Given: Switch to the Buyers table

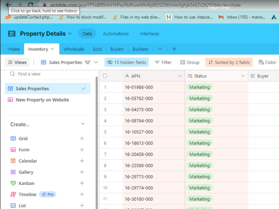Looking at the screenshot, I should tap(117, 49).
